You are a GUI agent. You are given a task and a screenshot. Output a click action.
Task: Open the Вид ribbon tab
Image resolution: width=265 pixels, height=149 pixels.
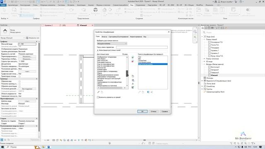click(x=132, y=5)
